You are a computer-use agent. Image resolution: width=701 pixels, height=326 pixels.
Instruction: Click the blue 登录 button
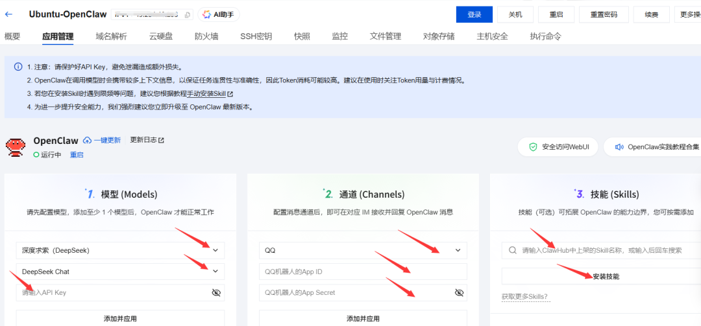[474, 14]
